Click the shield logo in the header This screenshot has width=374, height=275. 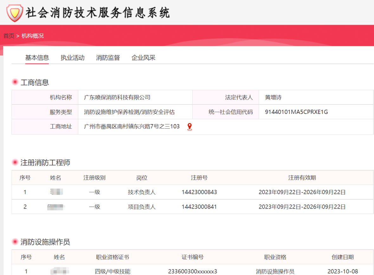pos(15,13)
